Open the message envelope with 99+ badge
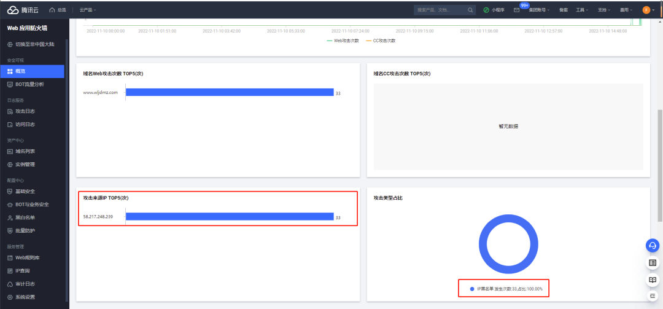 pos(517,10)
